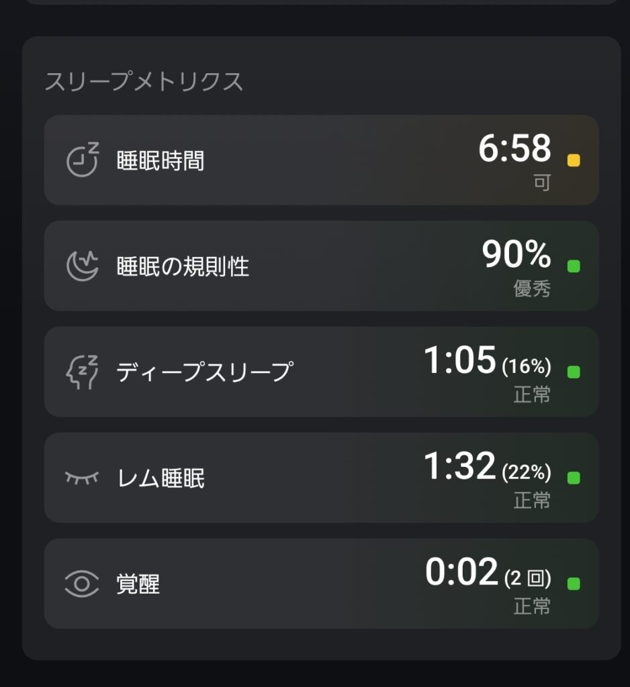Tap the awake eye icon

pos(82,584)
